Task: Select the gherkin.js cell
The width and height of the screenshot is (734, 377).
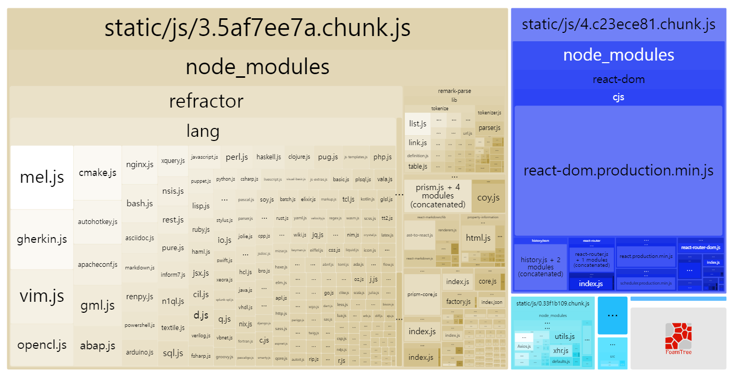Action: pos(42,240)
